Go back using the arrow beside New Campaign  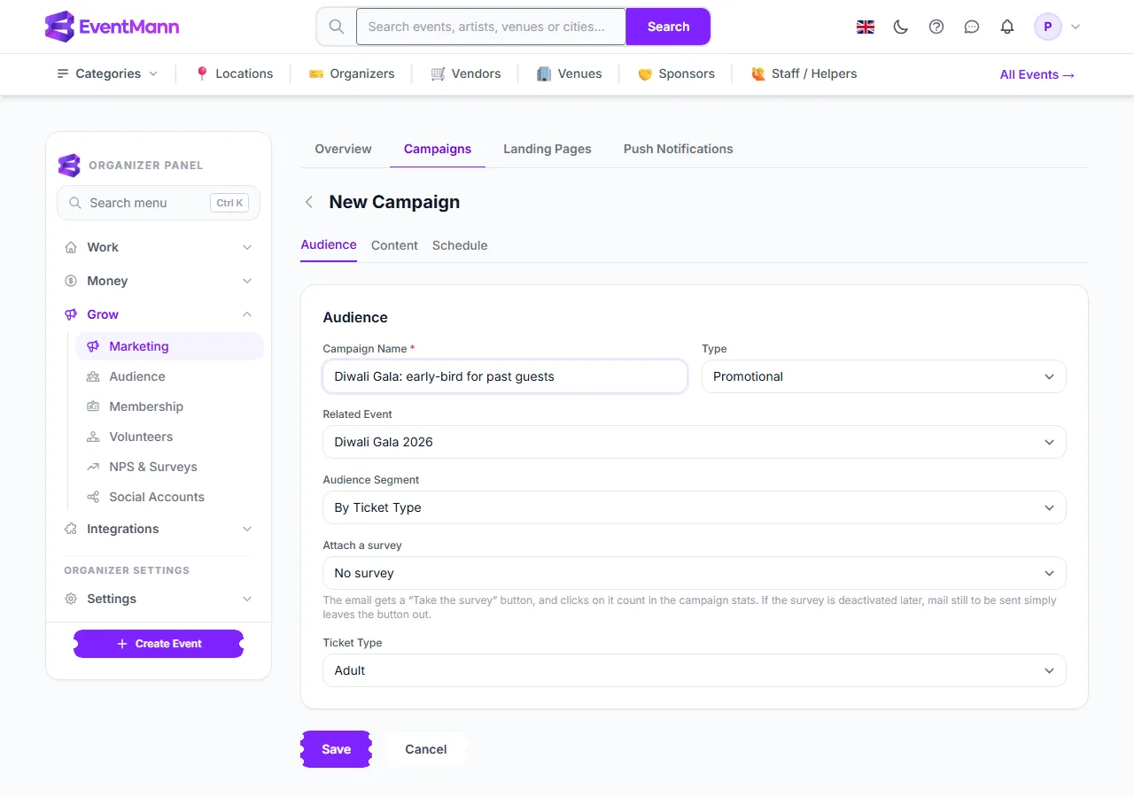point(308,202)
